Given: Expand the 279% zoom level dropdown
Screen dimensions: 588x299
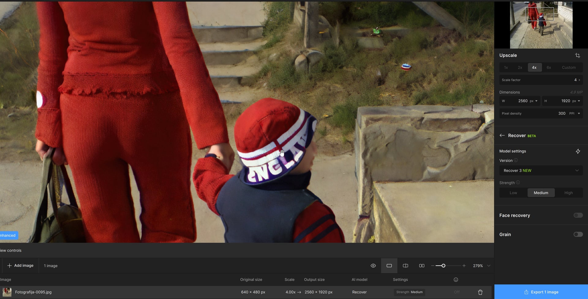Looking at the screenshot, I should [x=489, y=266].
